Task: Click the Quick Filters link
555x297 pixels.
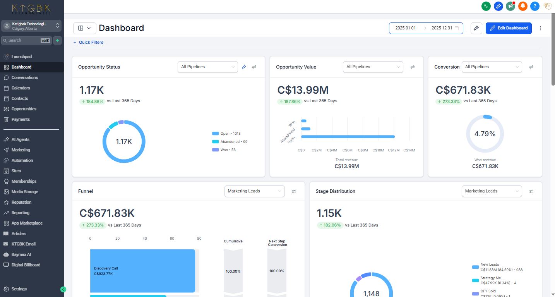Action: pos(88,43)
